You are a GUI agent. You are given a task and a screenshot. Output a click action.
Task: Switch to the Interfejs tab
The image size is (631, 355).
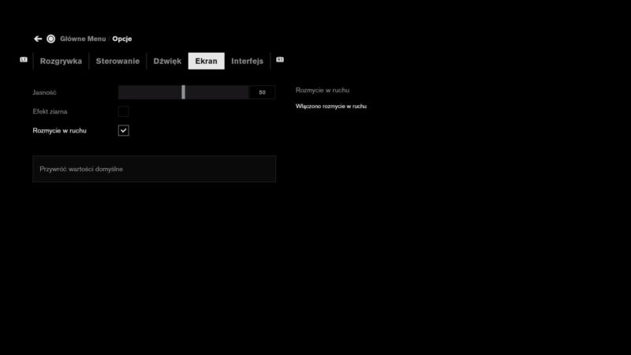tap(247, 62)
